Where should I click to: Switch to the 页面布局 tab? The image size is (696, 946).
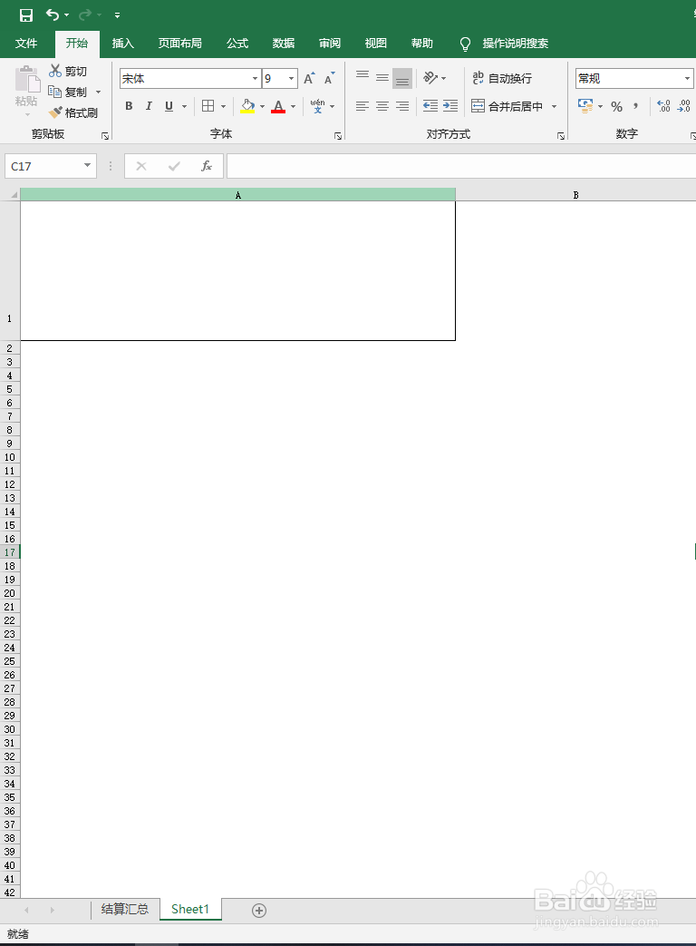179,43
